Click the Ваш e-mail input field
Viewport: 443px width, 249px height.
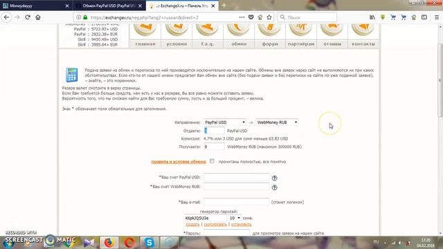237,202
